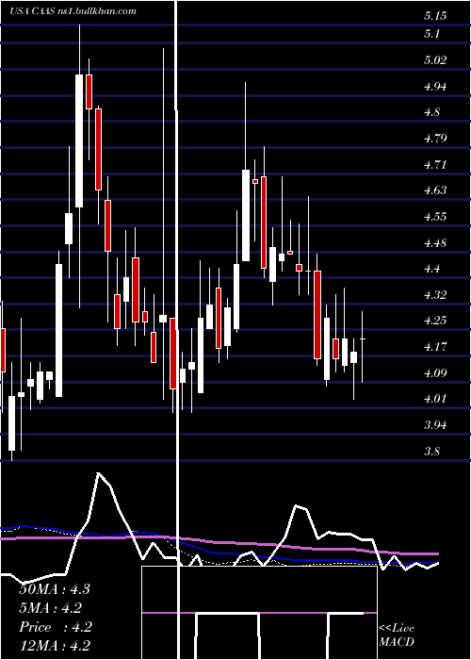The image size is (471, 660).
Task: Click the '50MA : 4.3' indicator text
Action: click(55, 589)
